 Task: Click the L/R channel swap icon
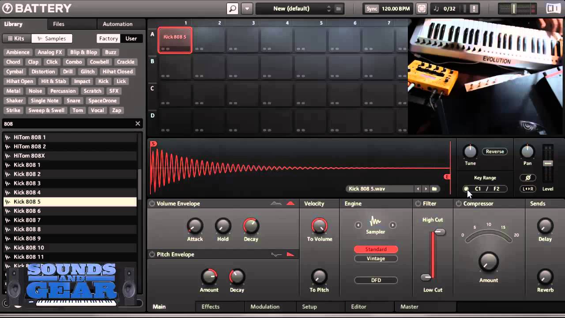pyautogui.click(x=528, y=189)
